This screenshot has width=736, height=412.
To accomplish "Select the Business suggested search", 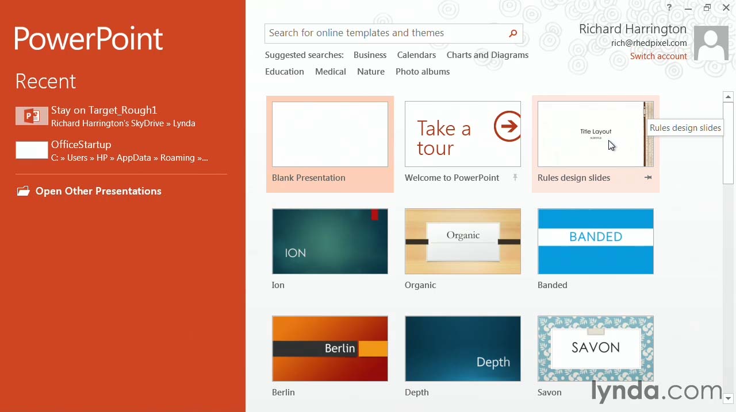I will coord(370,55).
